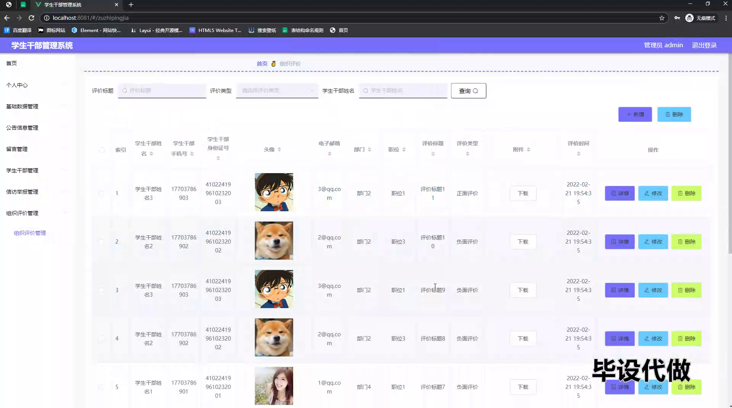Click the top 删除 batch delete button
The image size is (732, 408).
(x=674, y=115)
